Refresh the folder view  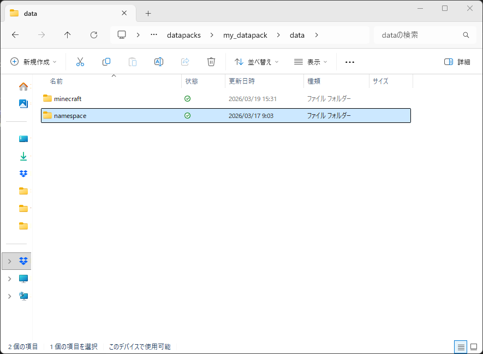(93, 35)
